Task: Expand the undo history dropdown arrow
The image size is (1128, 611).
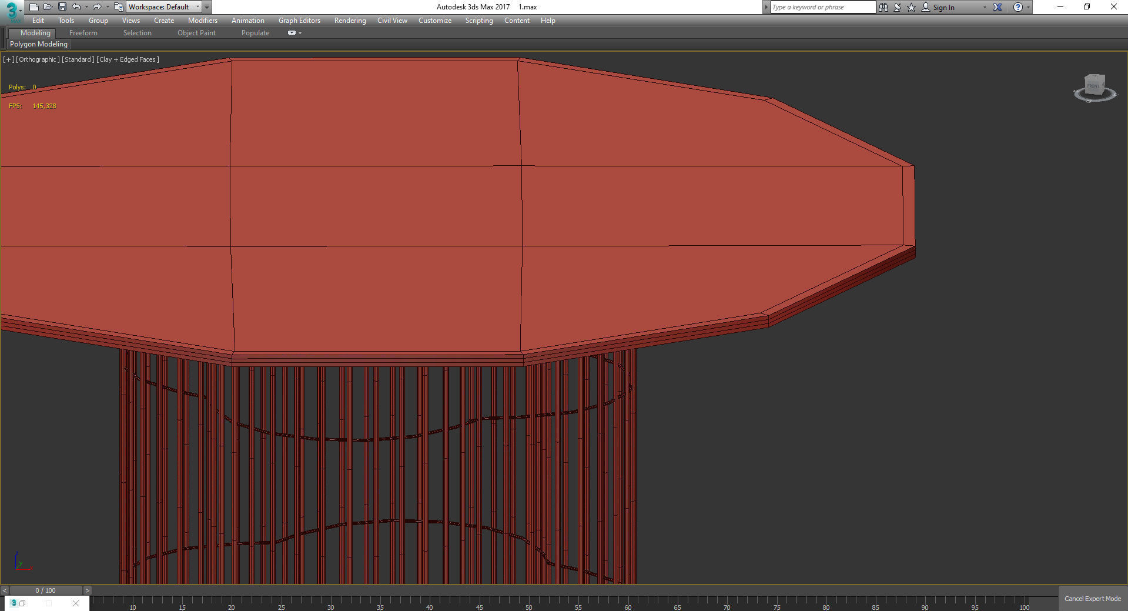Action: pos(86,7)
